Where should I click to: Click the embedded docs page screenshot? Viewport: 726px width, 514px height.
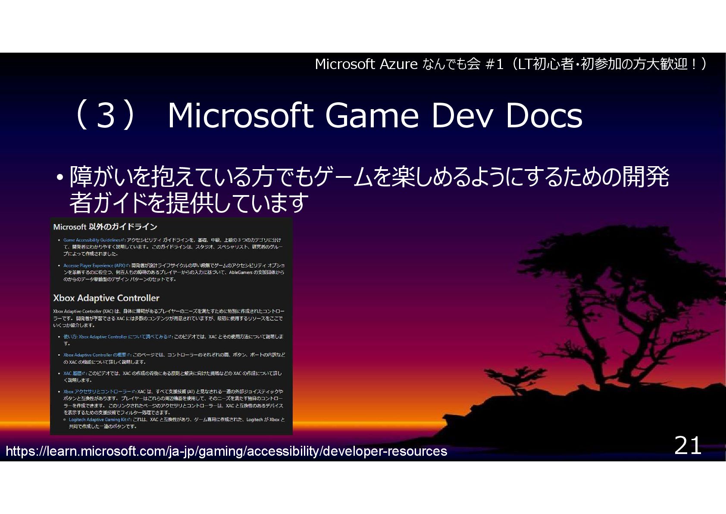pyautogui.click(x=171, y=326)
